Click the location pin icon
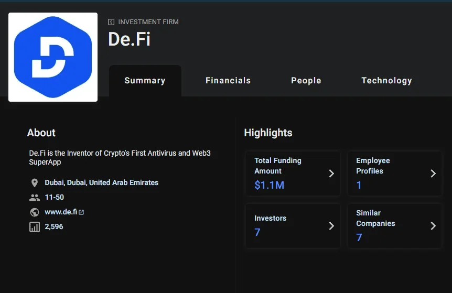Viewport: 452px width, 293px height. [34, 182]
